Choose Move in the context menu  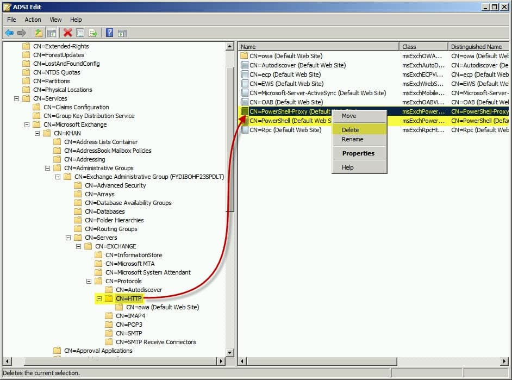(359, 116)
